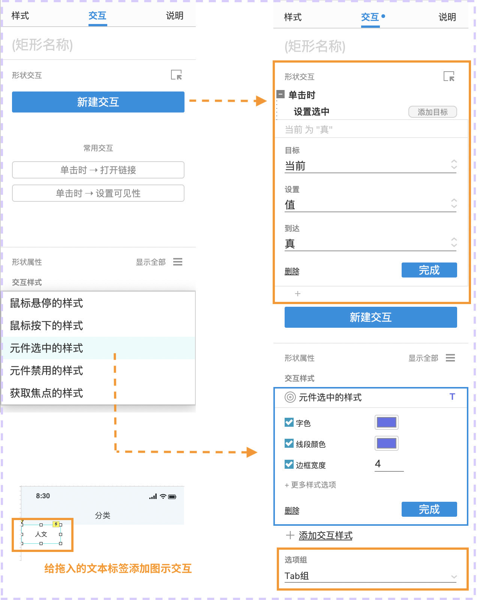Collapse the 单击时 event
The width and height of the screenshot is (477, 600).
click(280, 94)
